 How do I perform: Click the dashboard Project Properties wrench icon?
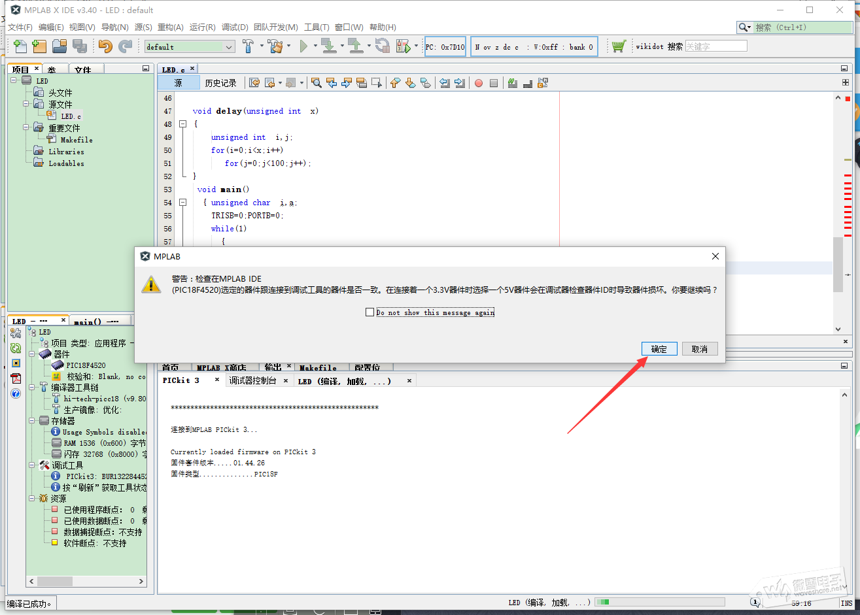point(16,333)
